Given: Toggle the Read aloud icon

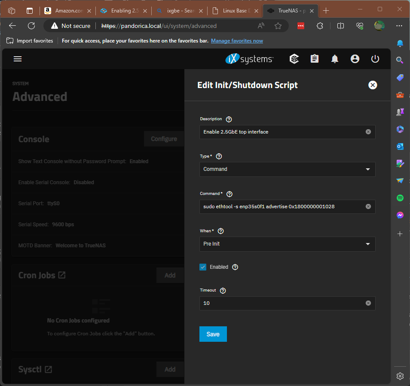Looking at the screenshot, I should point(261,26).
